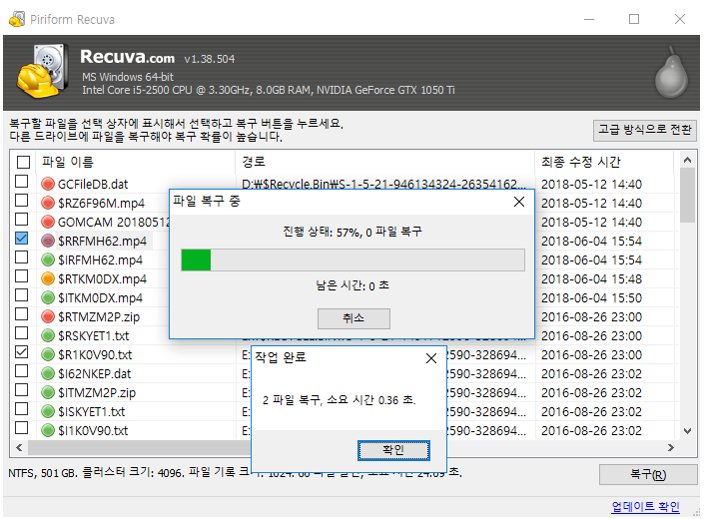
Task: Click the date 2018-06-04 15:50
Action: click(x=592, y=297)
